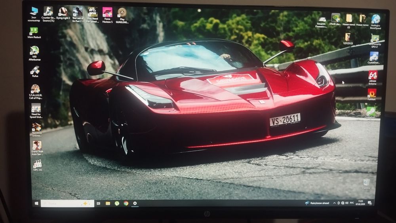This screenshot has width=396, height=223.
Task: Open the Recycle Bin (Корзина) icon
Action: 366,184
